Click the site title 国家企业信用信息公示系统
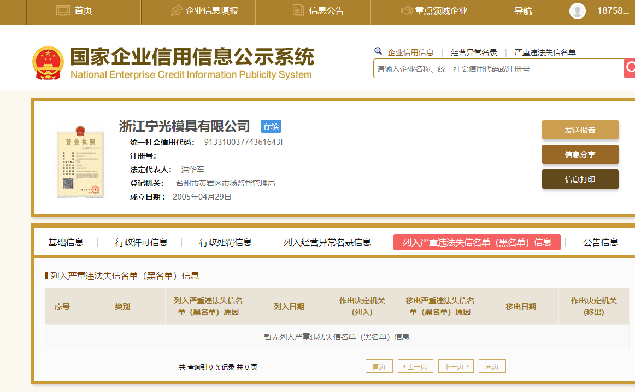This screenshot has width=635, height=392. (192, 56)
